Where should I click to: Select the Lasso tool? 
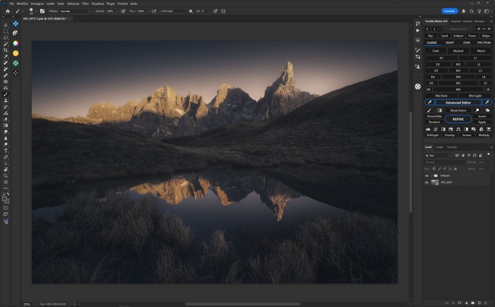(6, 37)
